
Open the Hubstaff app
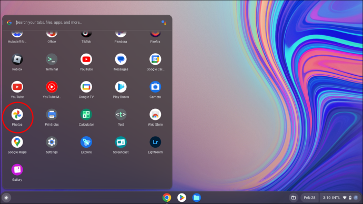(17, 34)
